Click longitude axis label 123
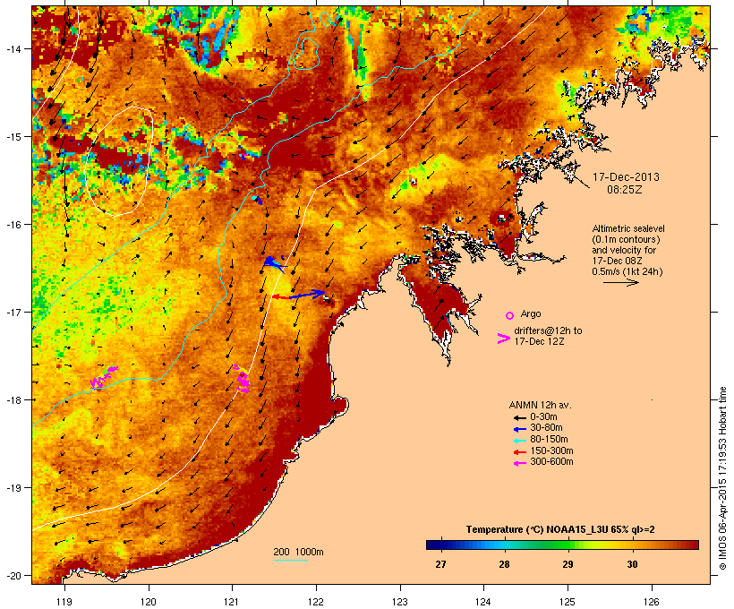The width and height of the screenshot is (734, 609). (x=400, y=602)
